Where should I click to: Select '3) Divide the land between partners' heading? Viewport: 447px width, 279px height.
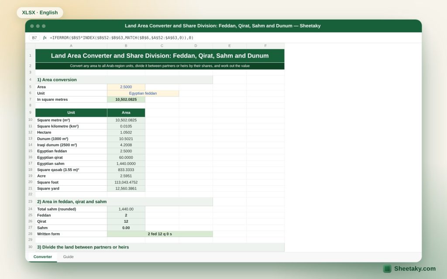click(160, 247)
